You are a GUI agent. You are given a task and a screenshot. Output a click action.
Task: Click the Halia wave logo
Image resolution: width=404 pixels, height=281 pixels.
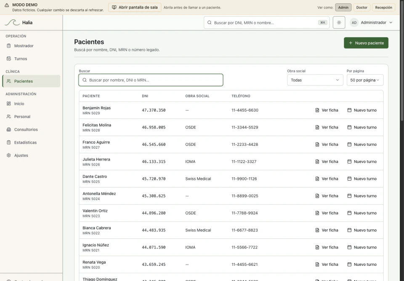12,22
